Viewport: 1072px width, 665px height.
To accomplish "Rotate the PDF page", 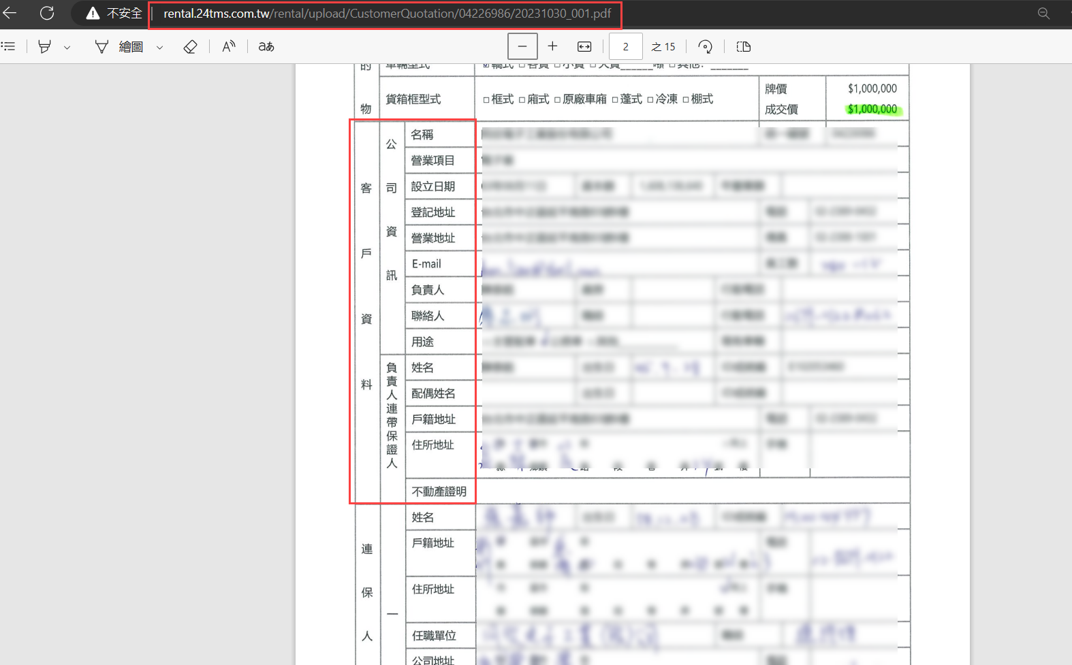I will point(706,46).
